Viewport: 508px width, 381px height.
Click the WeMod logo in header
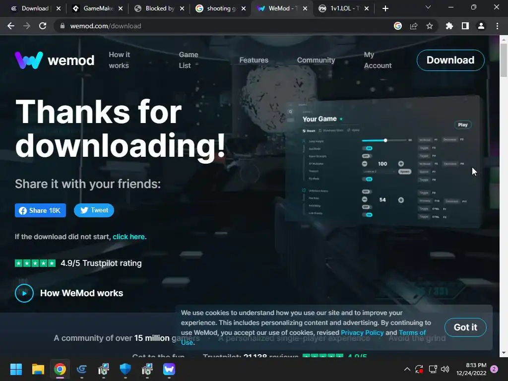click(55, 60)
